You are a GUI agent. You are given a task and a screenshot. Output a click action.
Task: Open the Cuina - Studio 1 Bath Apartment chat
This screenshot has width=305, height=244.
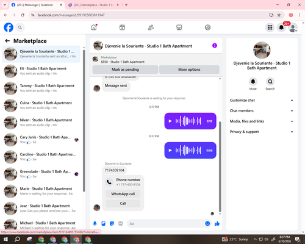(41, 106)
